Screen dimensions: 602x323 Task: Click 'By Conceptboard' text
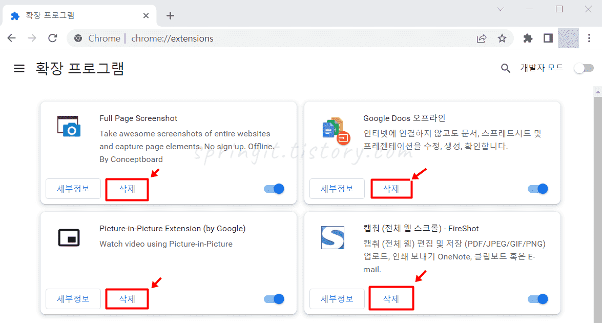click(x=131, y=159)
